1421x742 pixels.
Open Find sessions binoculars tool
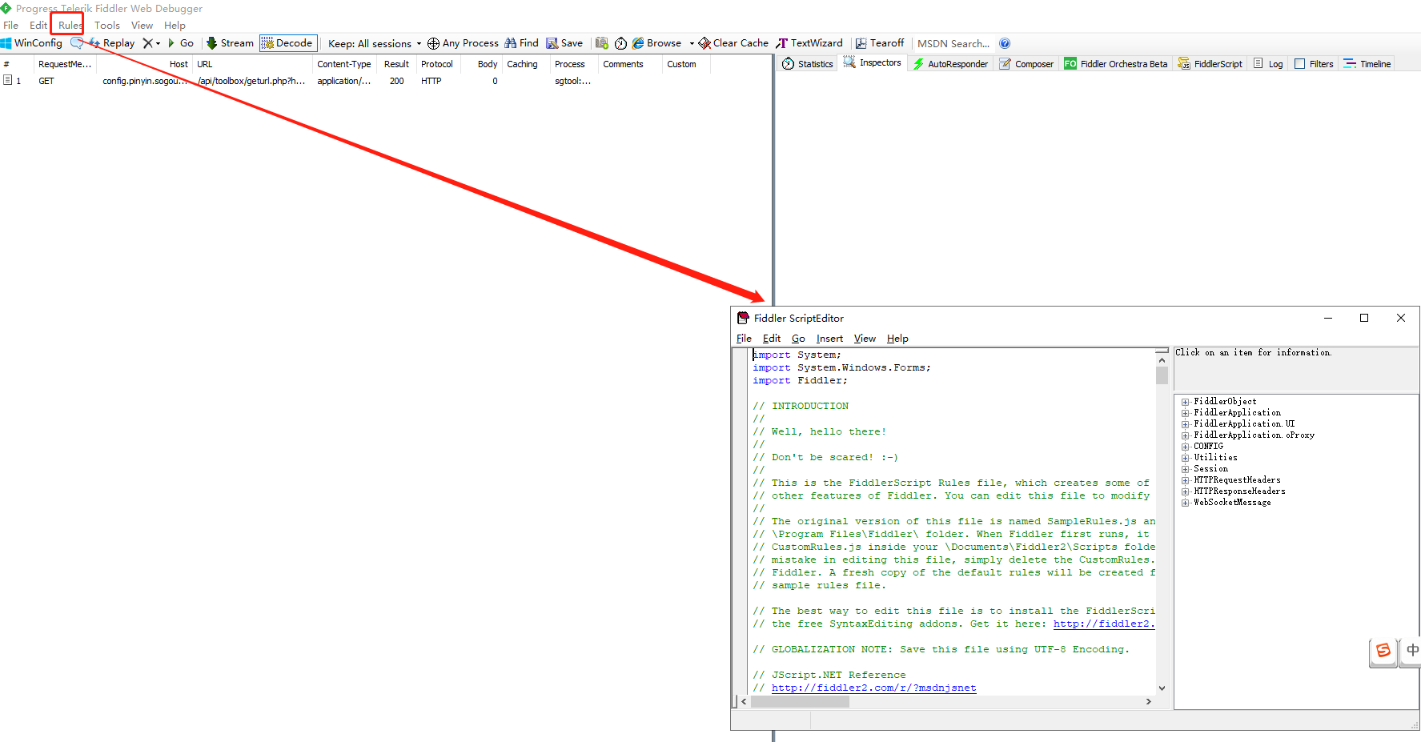[x=521, y=43]
